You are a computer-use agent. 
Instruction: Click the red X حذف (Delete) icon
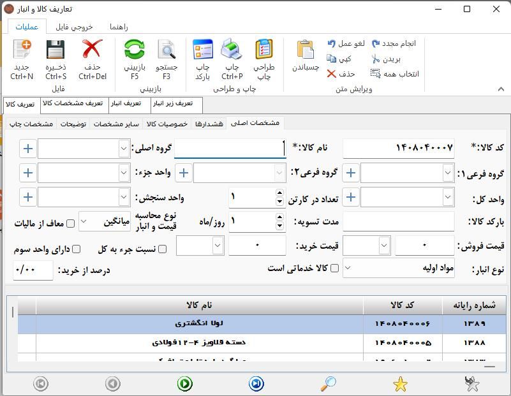(x=93, y=49)
